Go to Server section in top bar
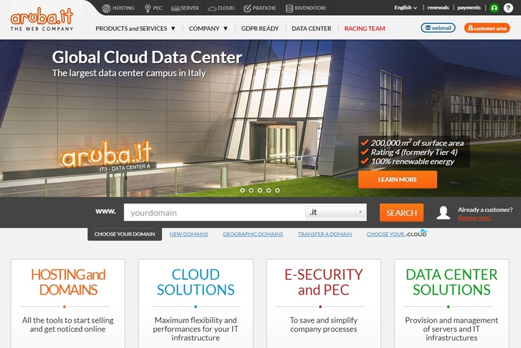The image size is (521, 348). [185, 8]
